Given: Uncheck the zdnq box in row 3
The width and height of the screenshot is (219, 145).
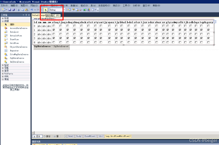Looking at the screenshot, I should pyautogui.click(x=68, y=38).
